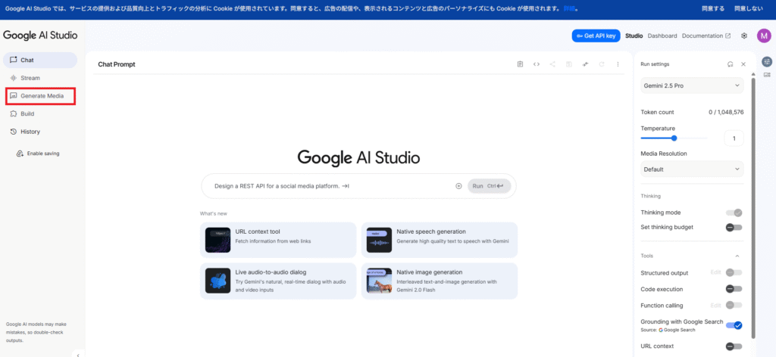
Task: Click the Temperature value field
Action: [x=734, y=138]
